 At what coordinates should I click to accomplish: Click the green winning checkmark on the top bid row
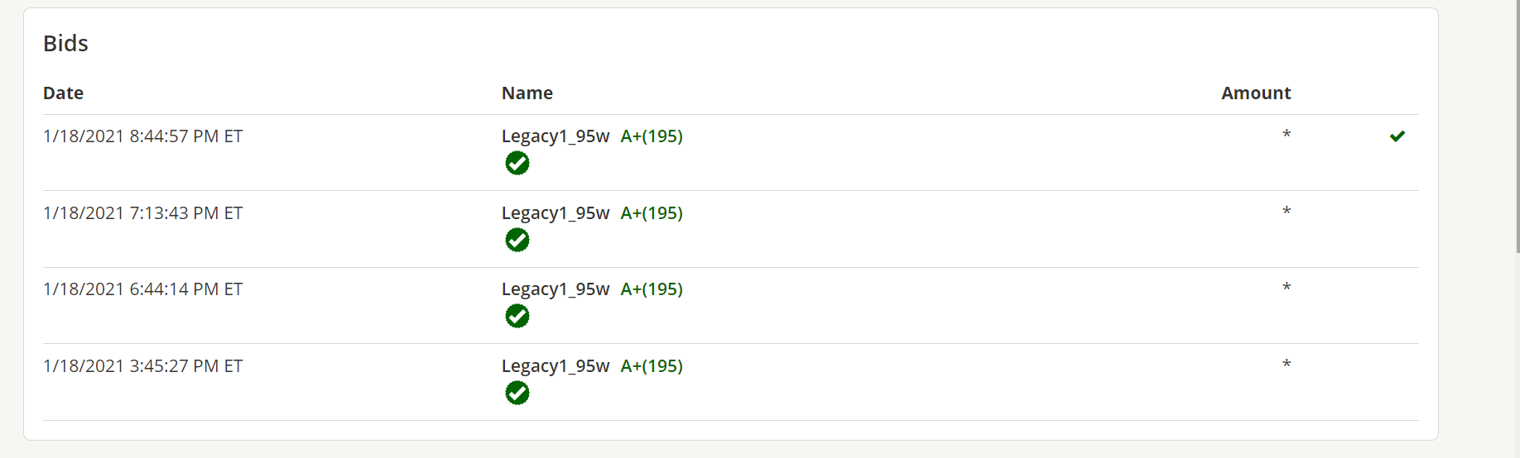click(x=1397, y=136)
